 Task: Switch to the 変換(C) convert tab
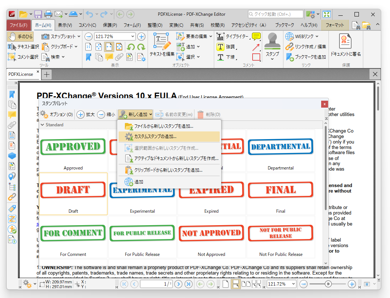coord(176,25)
